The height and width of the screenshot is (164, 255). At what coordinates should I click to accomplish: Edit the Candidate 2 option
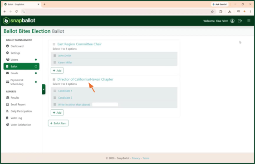65,97
